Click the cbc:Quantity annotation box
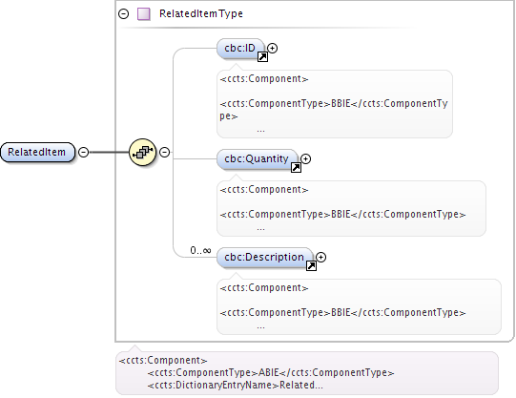The height and width of the screenshot is (398, 516). point(351,208)
